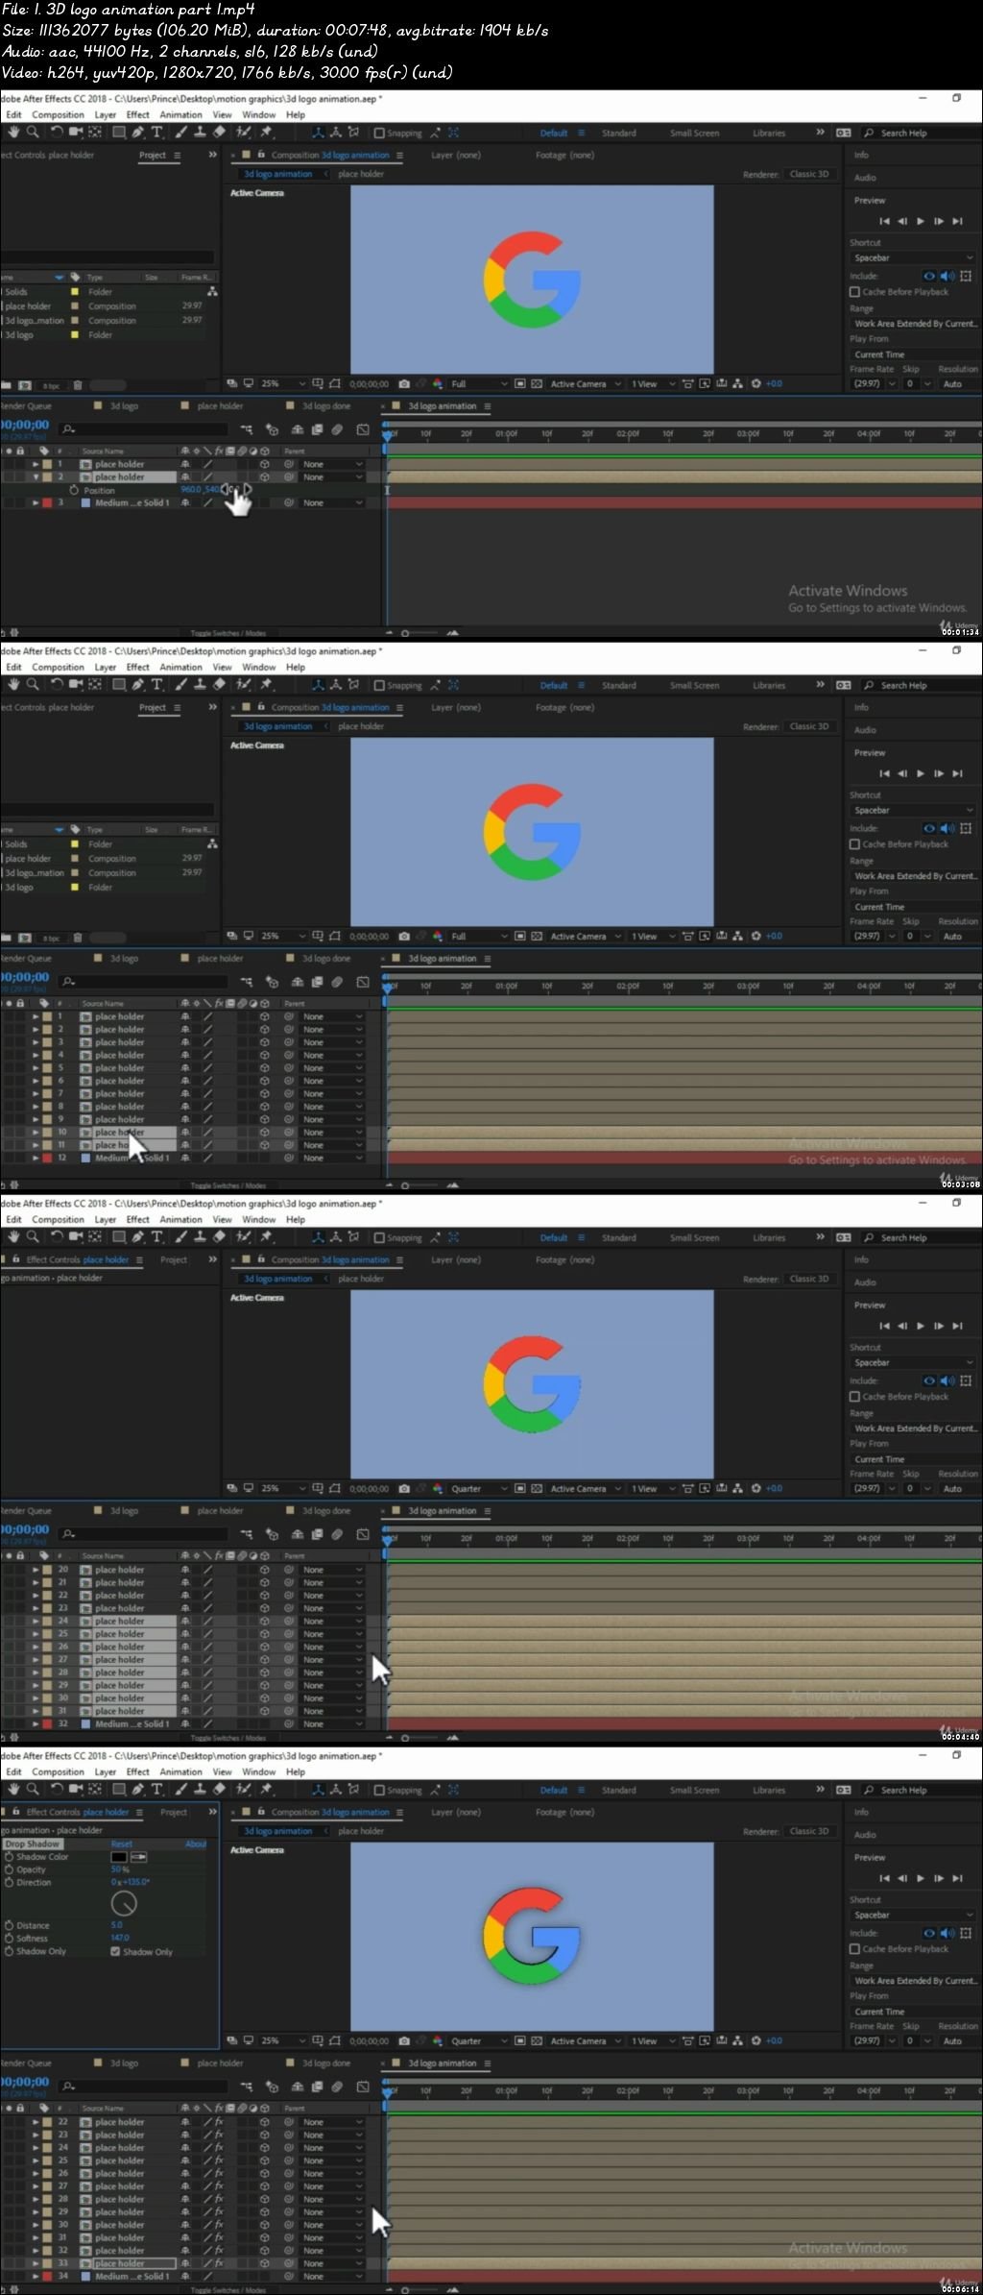This screenshot has height=2295, width=983.
Task: Select the Brush tool in the second frame
Action: pyautogui.click(x=180, y=685)
